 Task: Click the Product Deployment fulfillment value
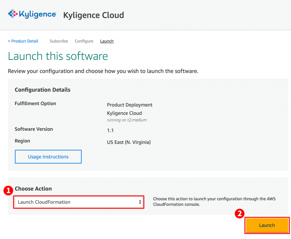(x=130, y=105)
